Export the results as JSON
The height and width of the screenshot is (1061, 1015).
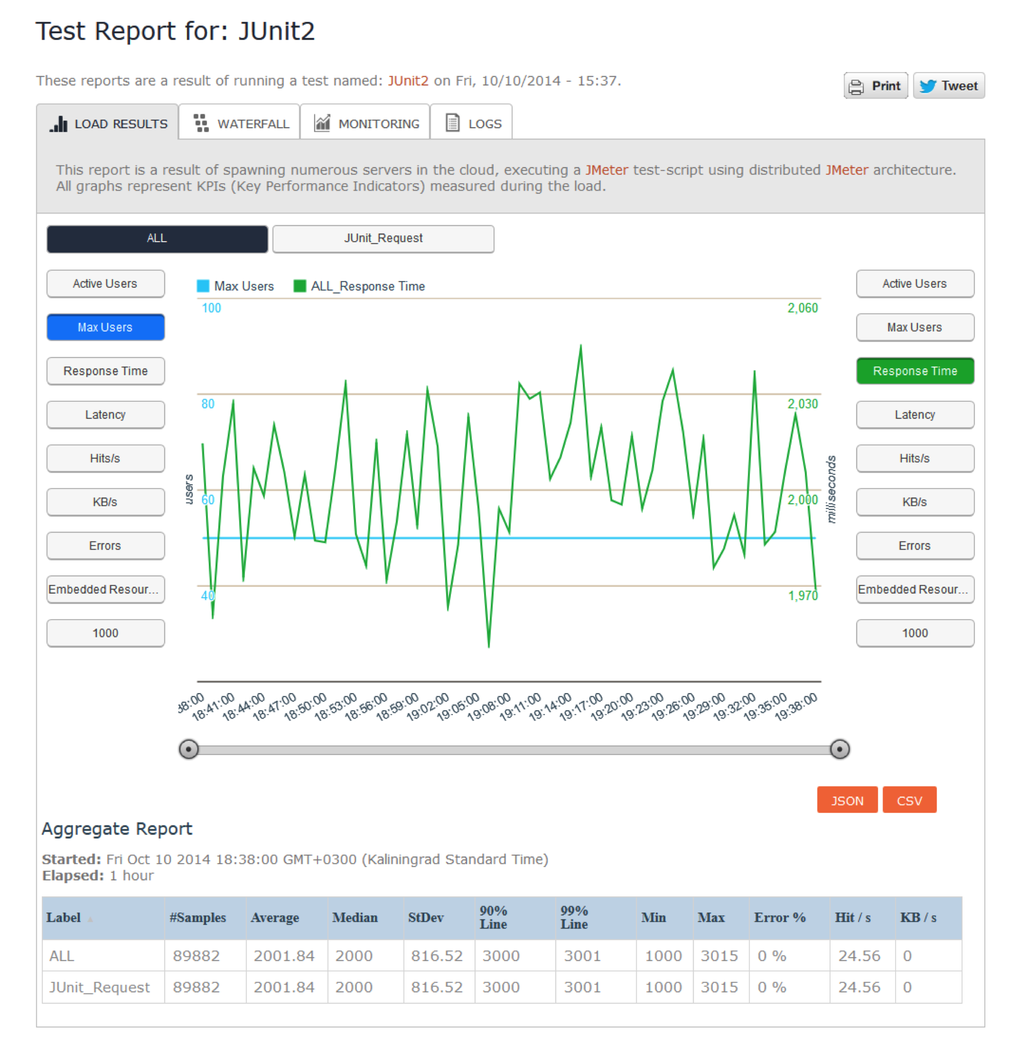tap(847, 800)
